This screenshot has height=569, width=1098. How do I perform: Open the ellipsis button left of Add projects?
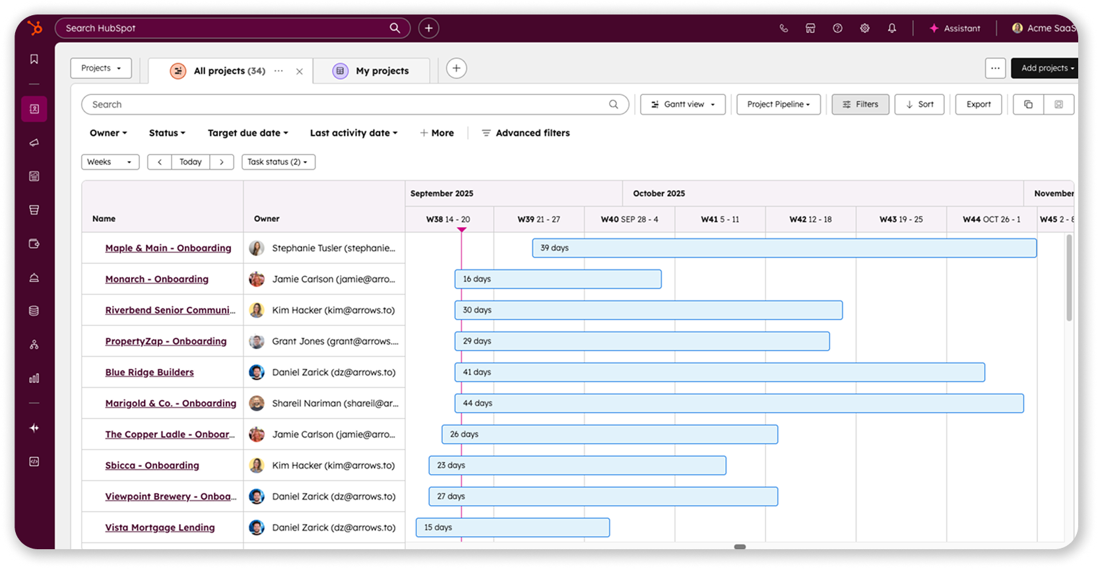995,68
